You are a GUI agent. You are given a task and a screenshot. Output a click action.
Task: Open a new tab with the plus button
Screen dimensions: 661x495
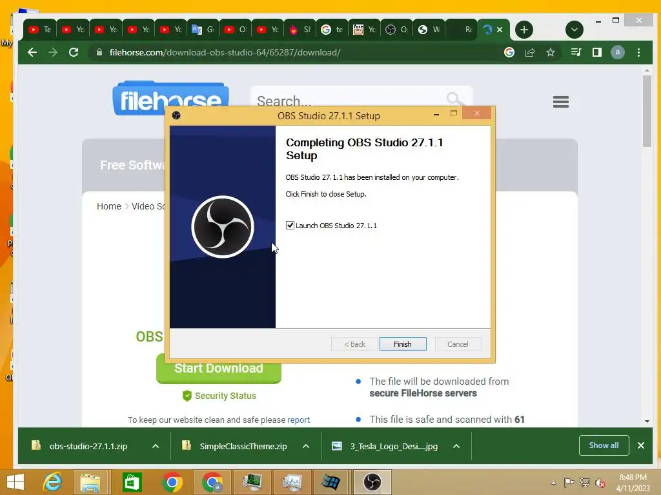point(524,30)
